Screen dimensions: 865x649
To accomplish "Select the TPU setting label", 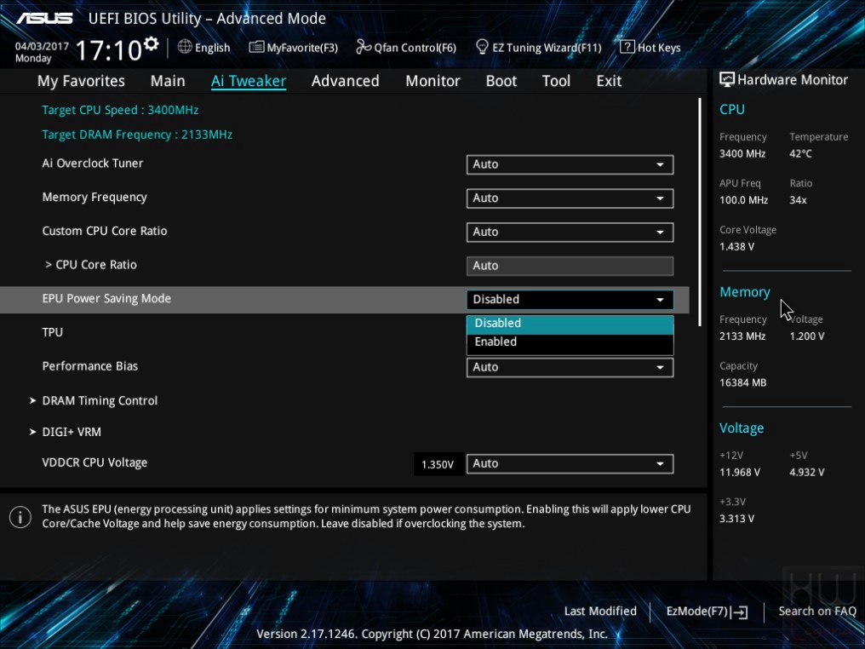I will point(53,332).
